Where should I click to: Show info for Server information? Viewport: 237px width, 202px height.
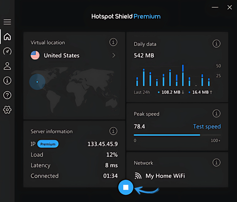[x=113, y=131]
